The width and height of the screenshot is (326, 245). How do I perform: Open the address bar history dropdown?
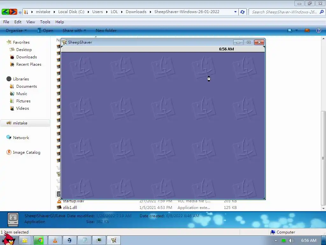pyautogui.click(x=235, y=12)
